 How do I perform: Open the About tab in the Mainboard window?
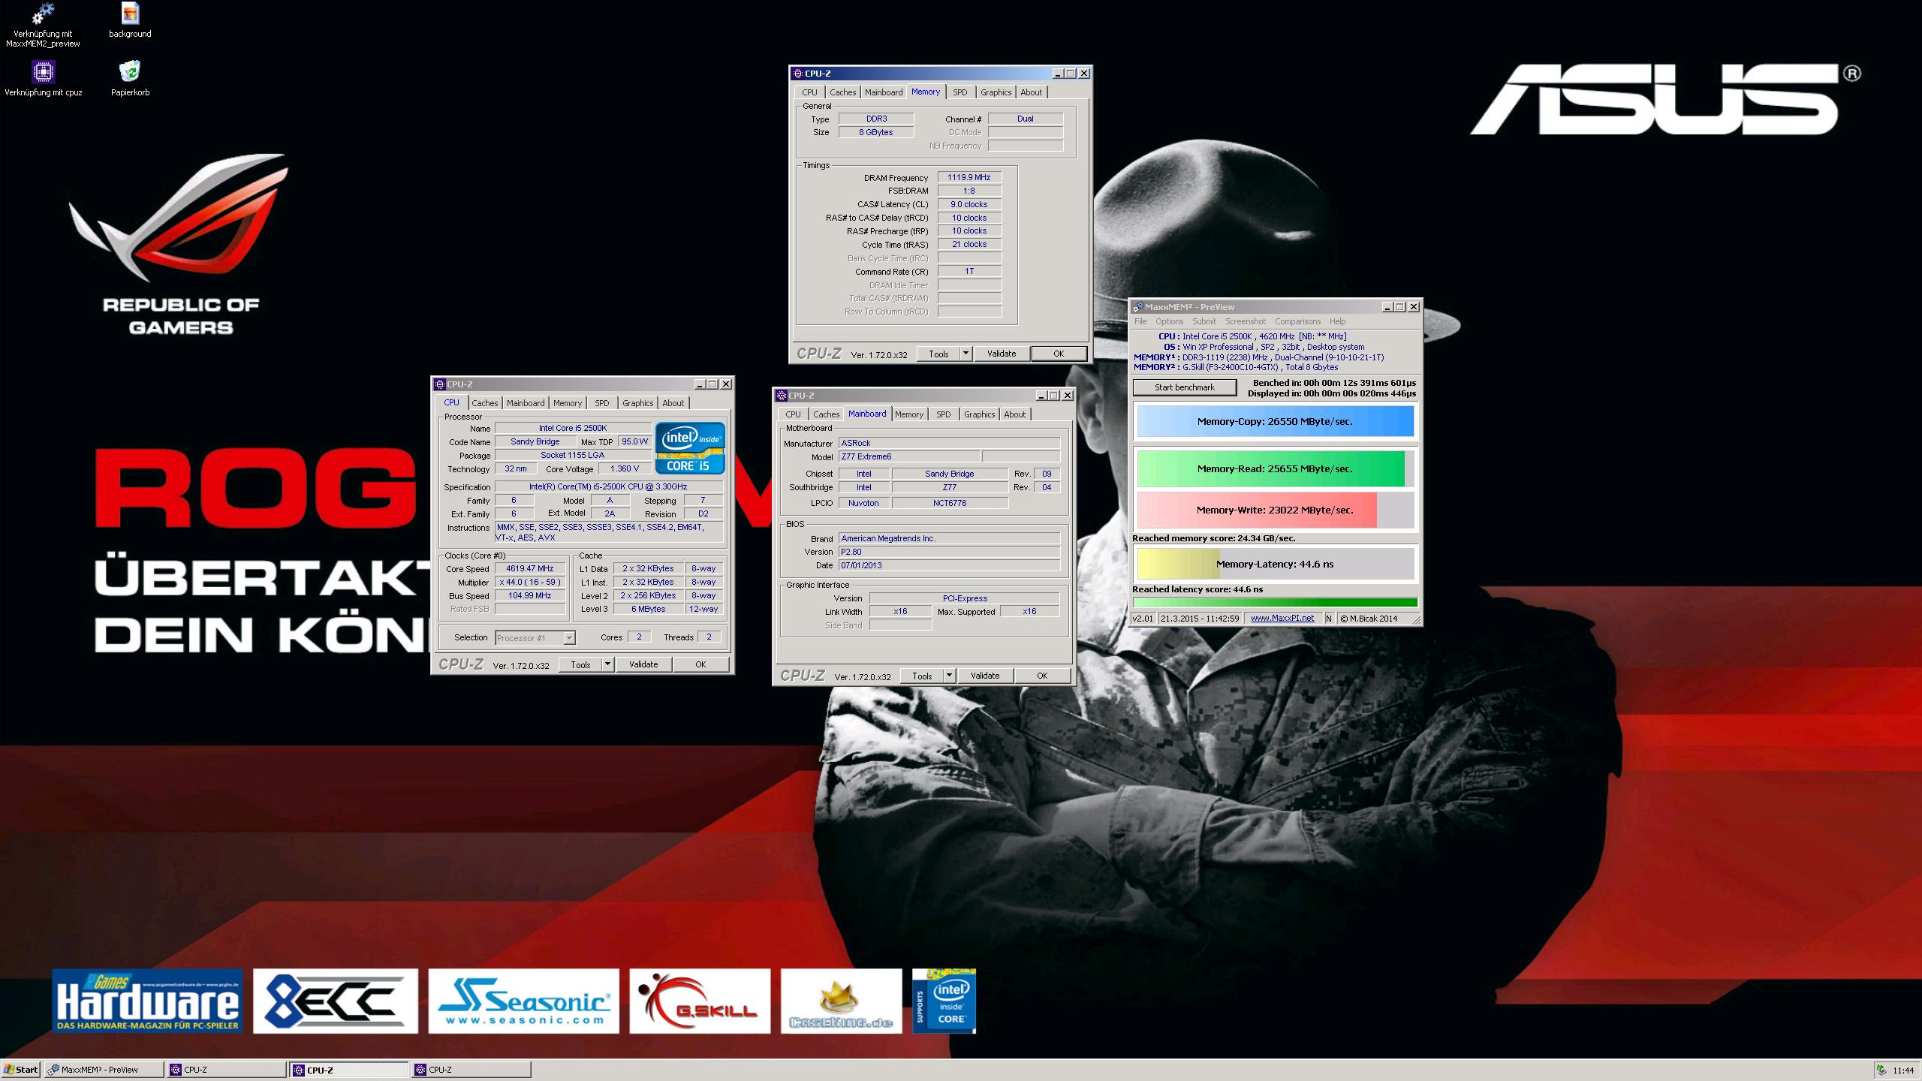tap(1014, 414)
